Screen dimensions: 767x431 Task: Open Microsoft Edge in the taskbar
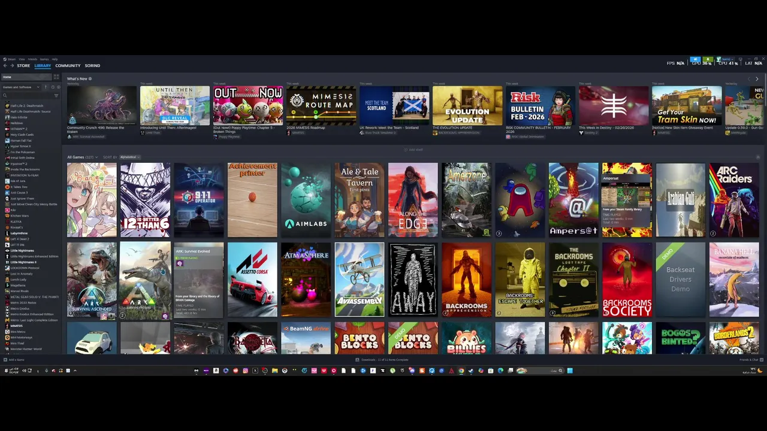point(500,371)
